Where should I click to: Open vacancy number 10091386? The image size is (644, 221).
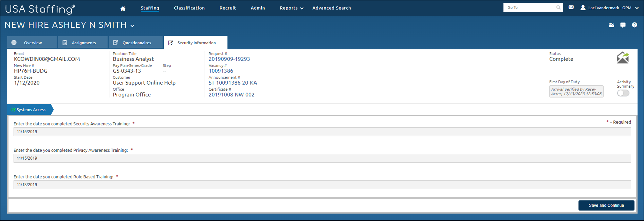[x=221, y=71]
